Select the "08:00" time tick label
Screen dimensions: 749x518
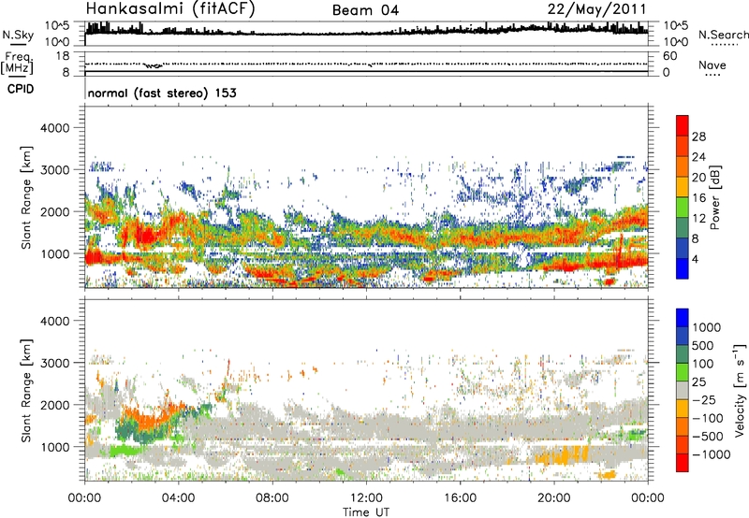click(272, 498)
